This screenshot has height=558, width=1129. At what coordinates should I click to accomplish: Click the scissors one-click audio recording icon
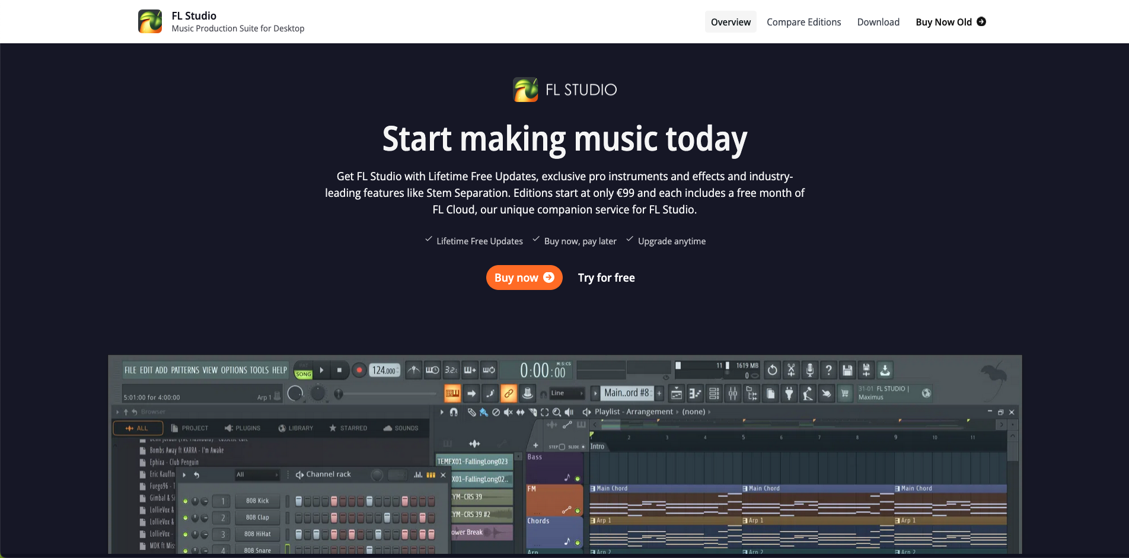(791, 370)
